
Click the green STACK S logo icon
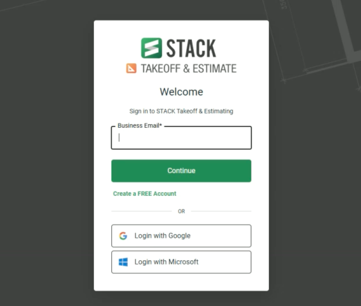(151, 48)
